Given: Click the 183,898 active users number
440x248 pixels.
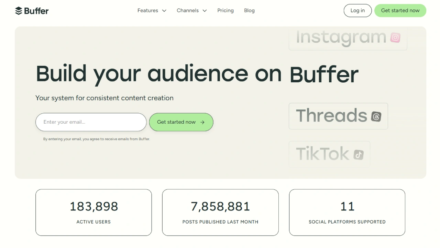Looking at the screenshot, I should click(94, 206).
